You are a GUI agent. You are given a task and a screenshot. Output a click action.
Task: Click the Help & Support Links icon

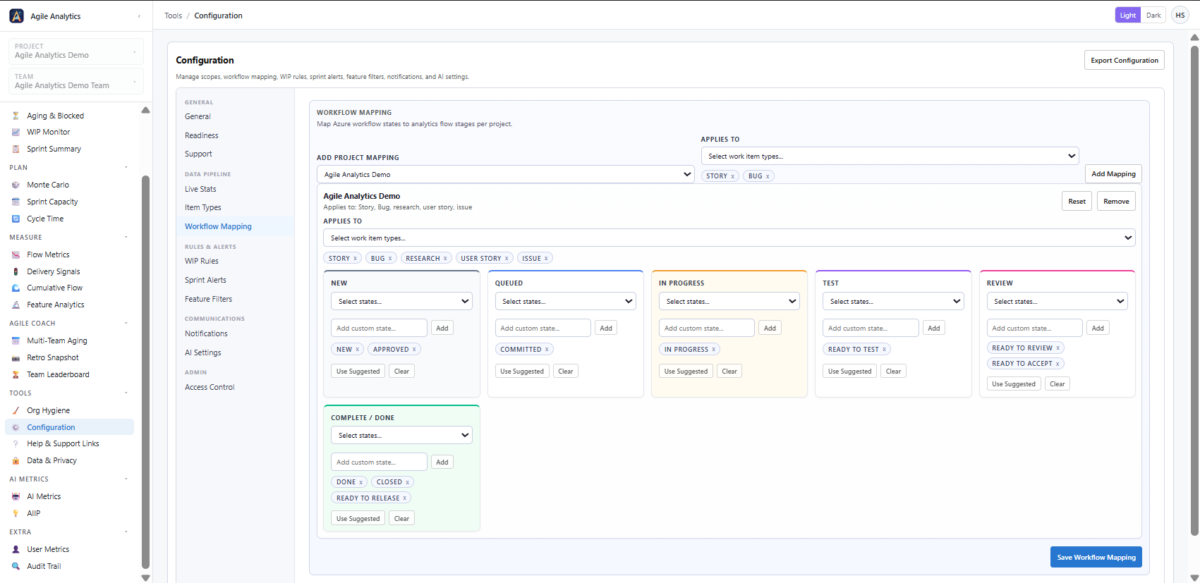[16, 443]
